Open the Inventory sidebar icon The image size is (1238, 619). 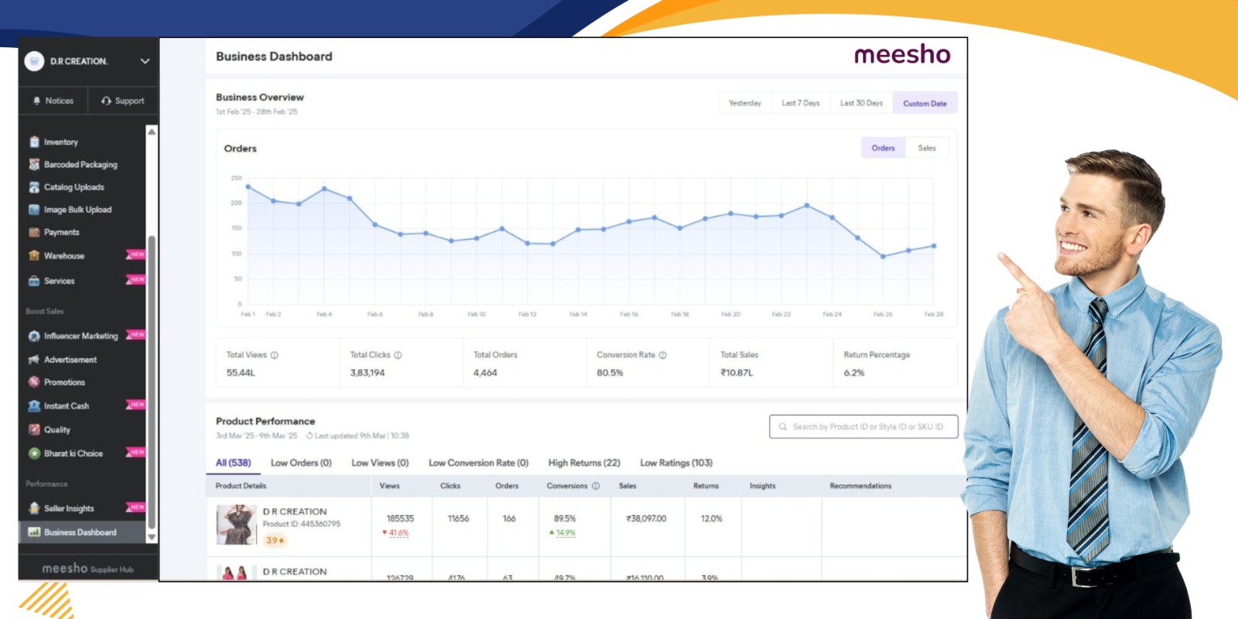pyautogui.click(x=34, y=142)
